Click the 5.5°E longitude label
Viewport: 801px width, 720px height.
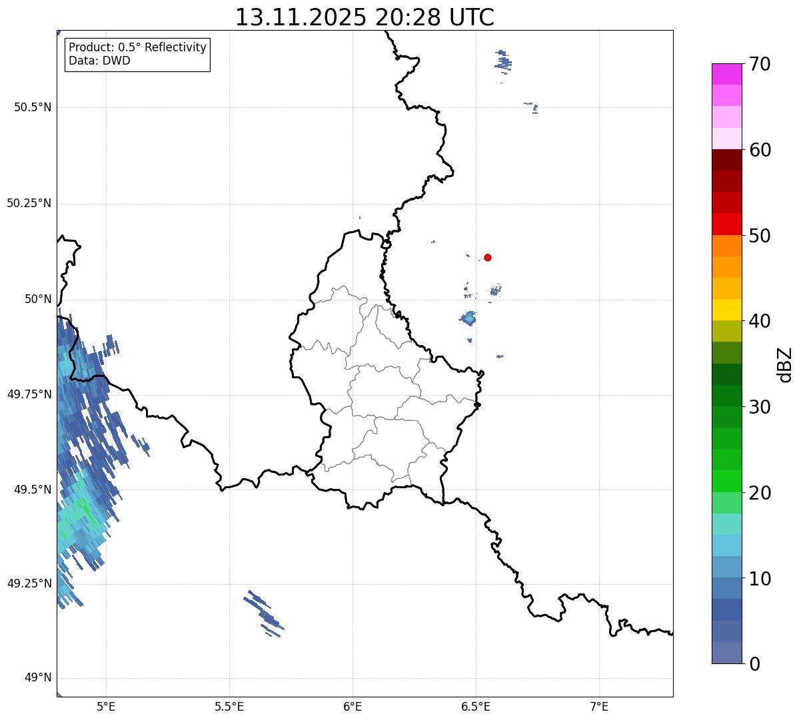(229, 706)
